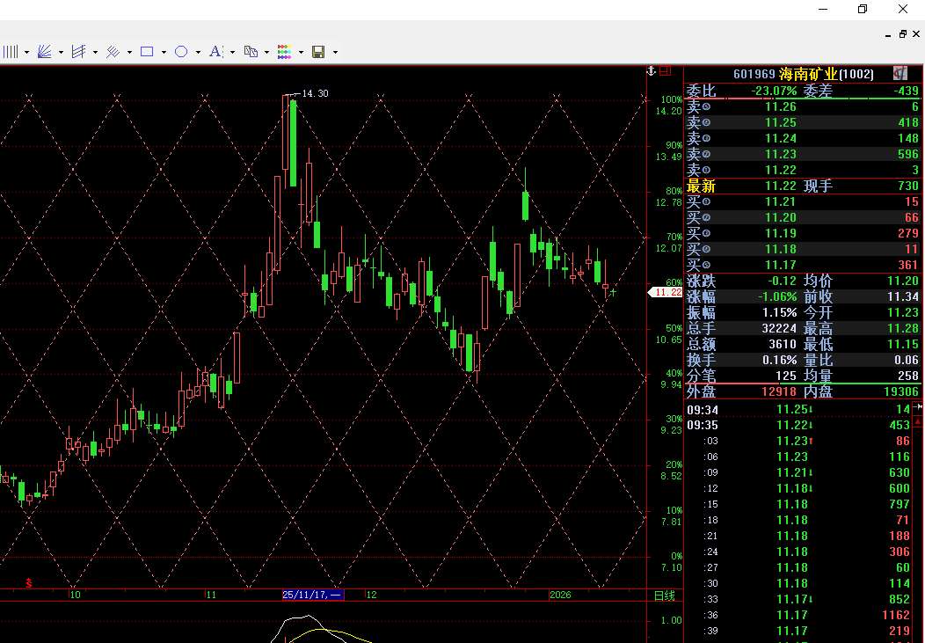925x643 pixels.
Task: Expand the color palette dropdown arrow
Action: pos(301,53)
